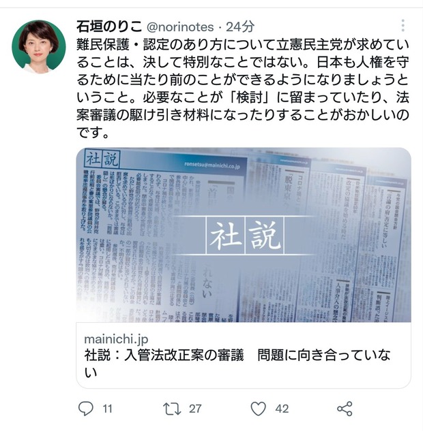The image size is (423, 431).
Task: Open the 社説 newspaper card image
Action: (244, 235)
